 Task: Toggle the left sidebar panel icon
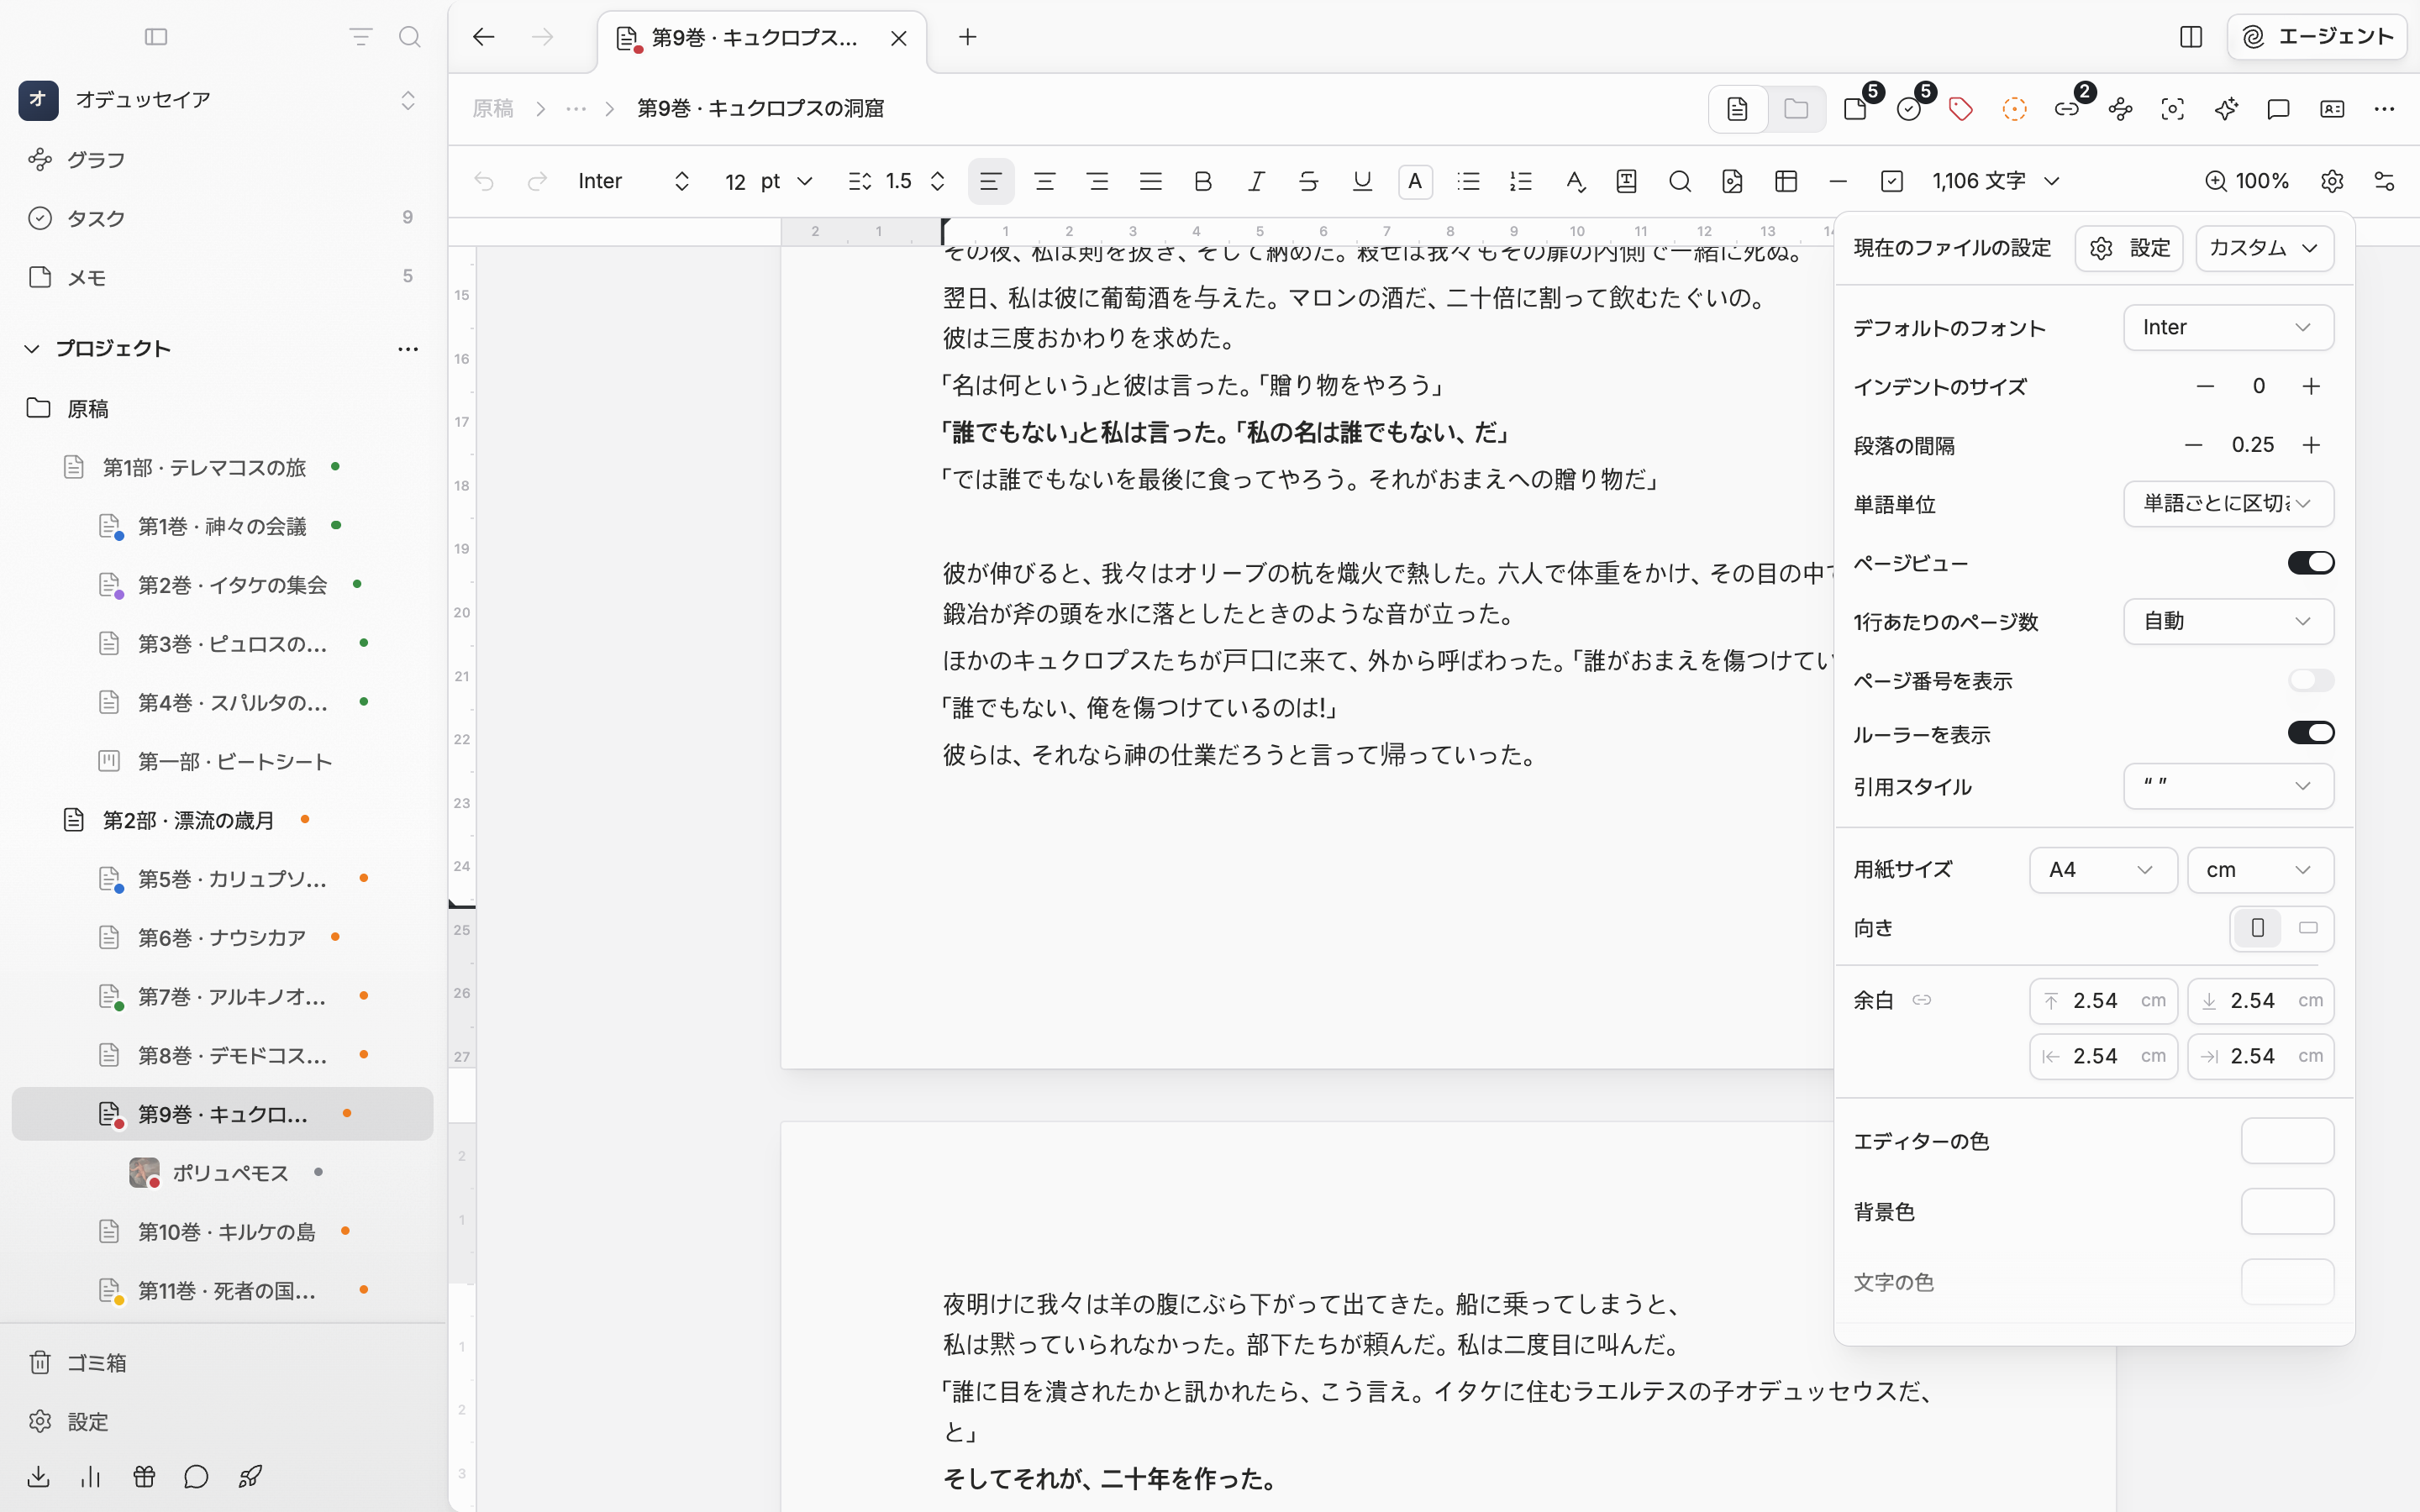[156, 37]
